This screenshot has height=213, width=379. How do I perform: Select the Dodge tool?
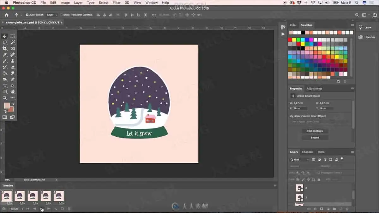click(5, 79)
